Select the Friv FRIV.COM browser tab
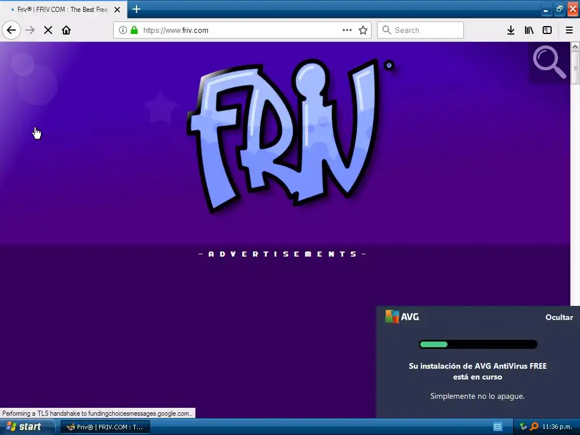Image resolution: width=580 pixels, height=435 pixels. click(x=63, y=10)
